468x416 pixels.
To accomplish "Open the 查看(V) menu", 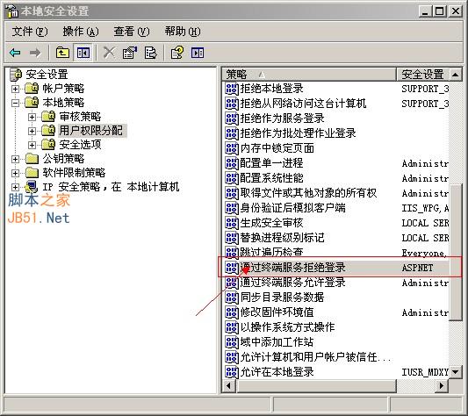I will (x=132, y=32).
